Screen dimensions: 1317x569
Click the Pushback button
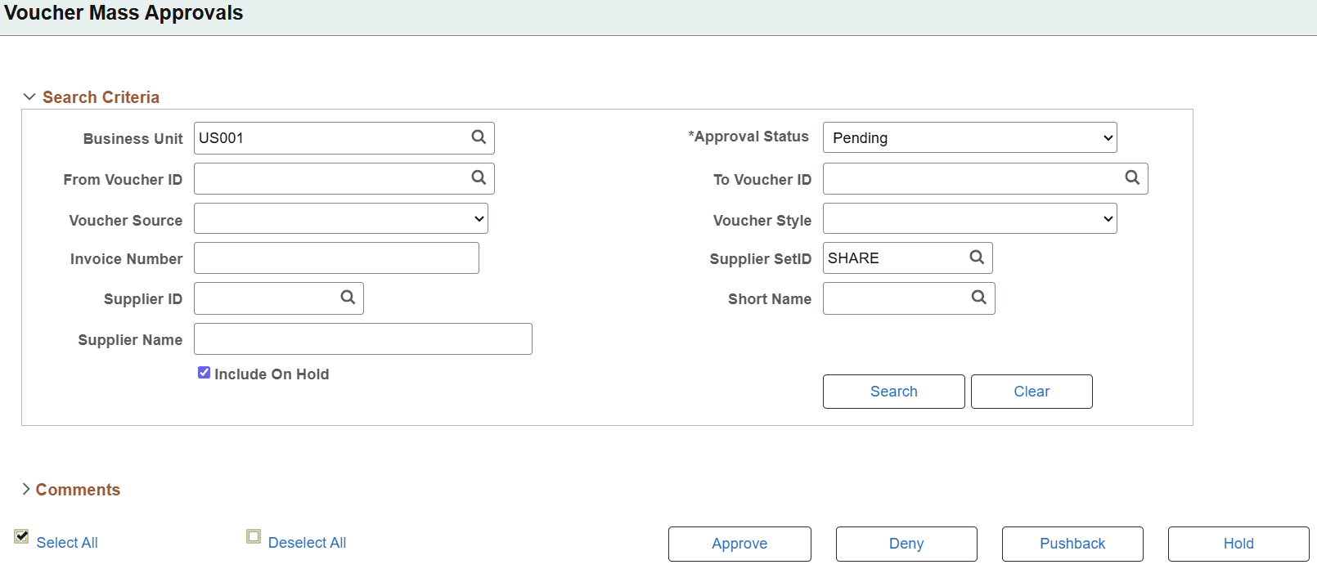coord(1072,544)
